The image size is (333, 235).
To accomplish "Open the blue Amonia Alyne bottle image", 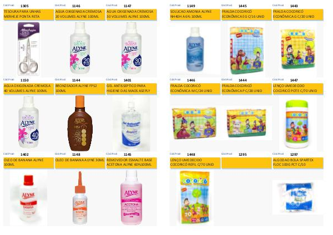I will coord(195,49).
